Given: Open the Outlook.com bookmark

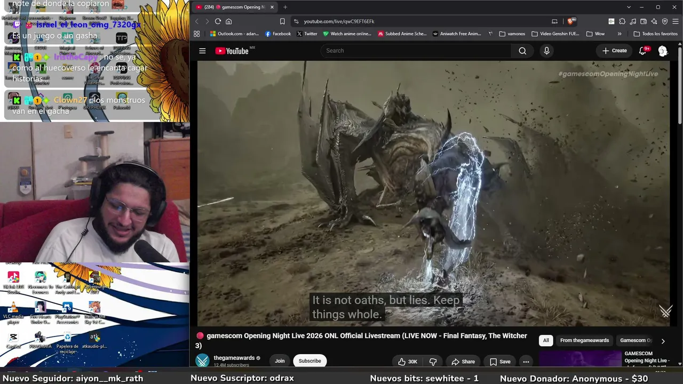Looking at the screenshot, I should [x=234, y=34].
